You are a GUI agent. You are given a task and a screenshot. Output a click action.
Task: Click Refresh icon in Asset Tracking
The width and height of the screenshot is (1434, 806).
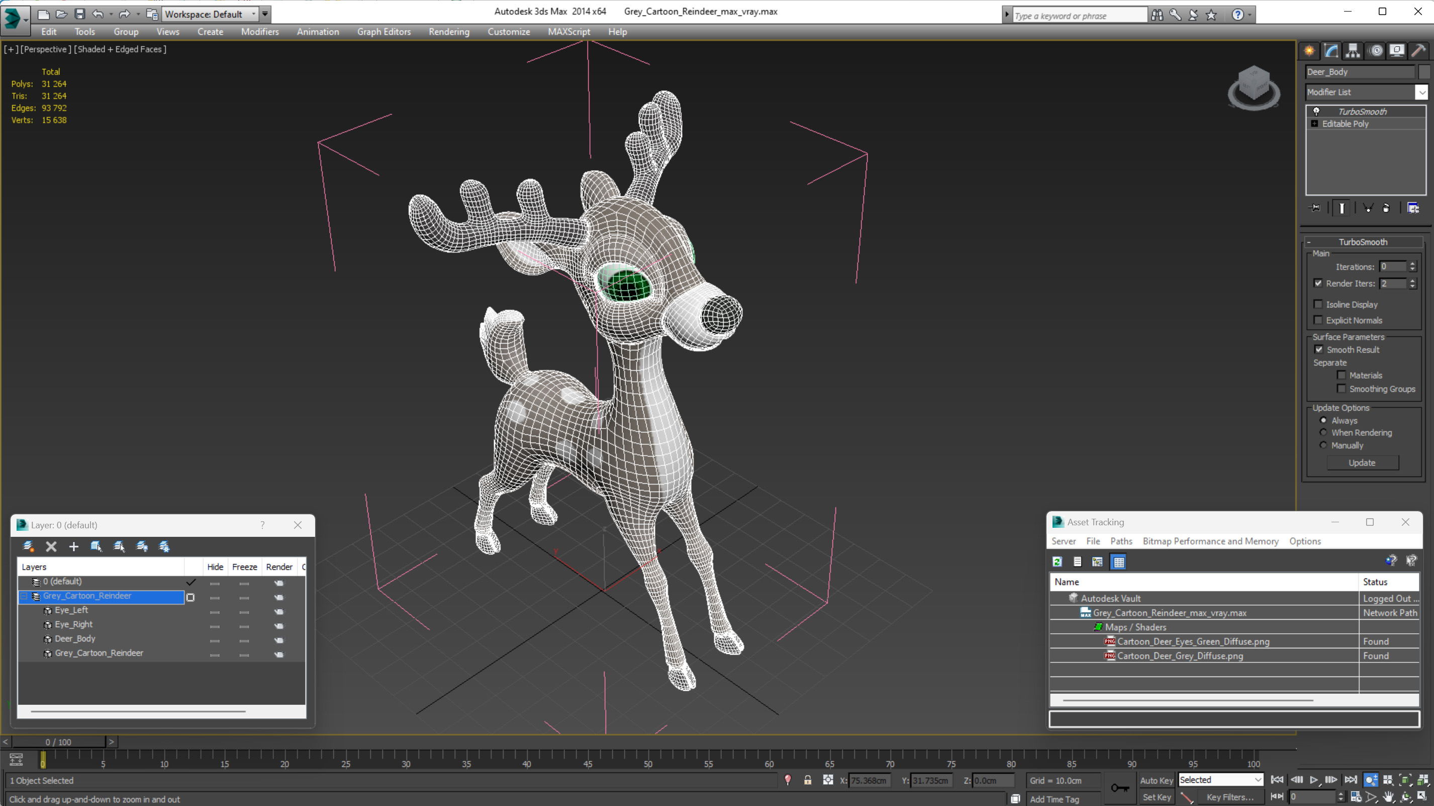[1057, 562]
